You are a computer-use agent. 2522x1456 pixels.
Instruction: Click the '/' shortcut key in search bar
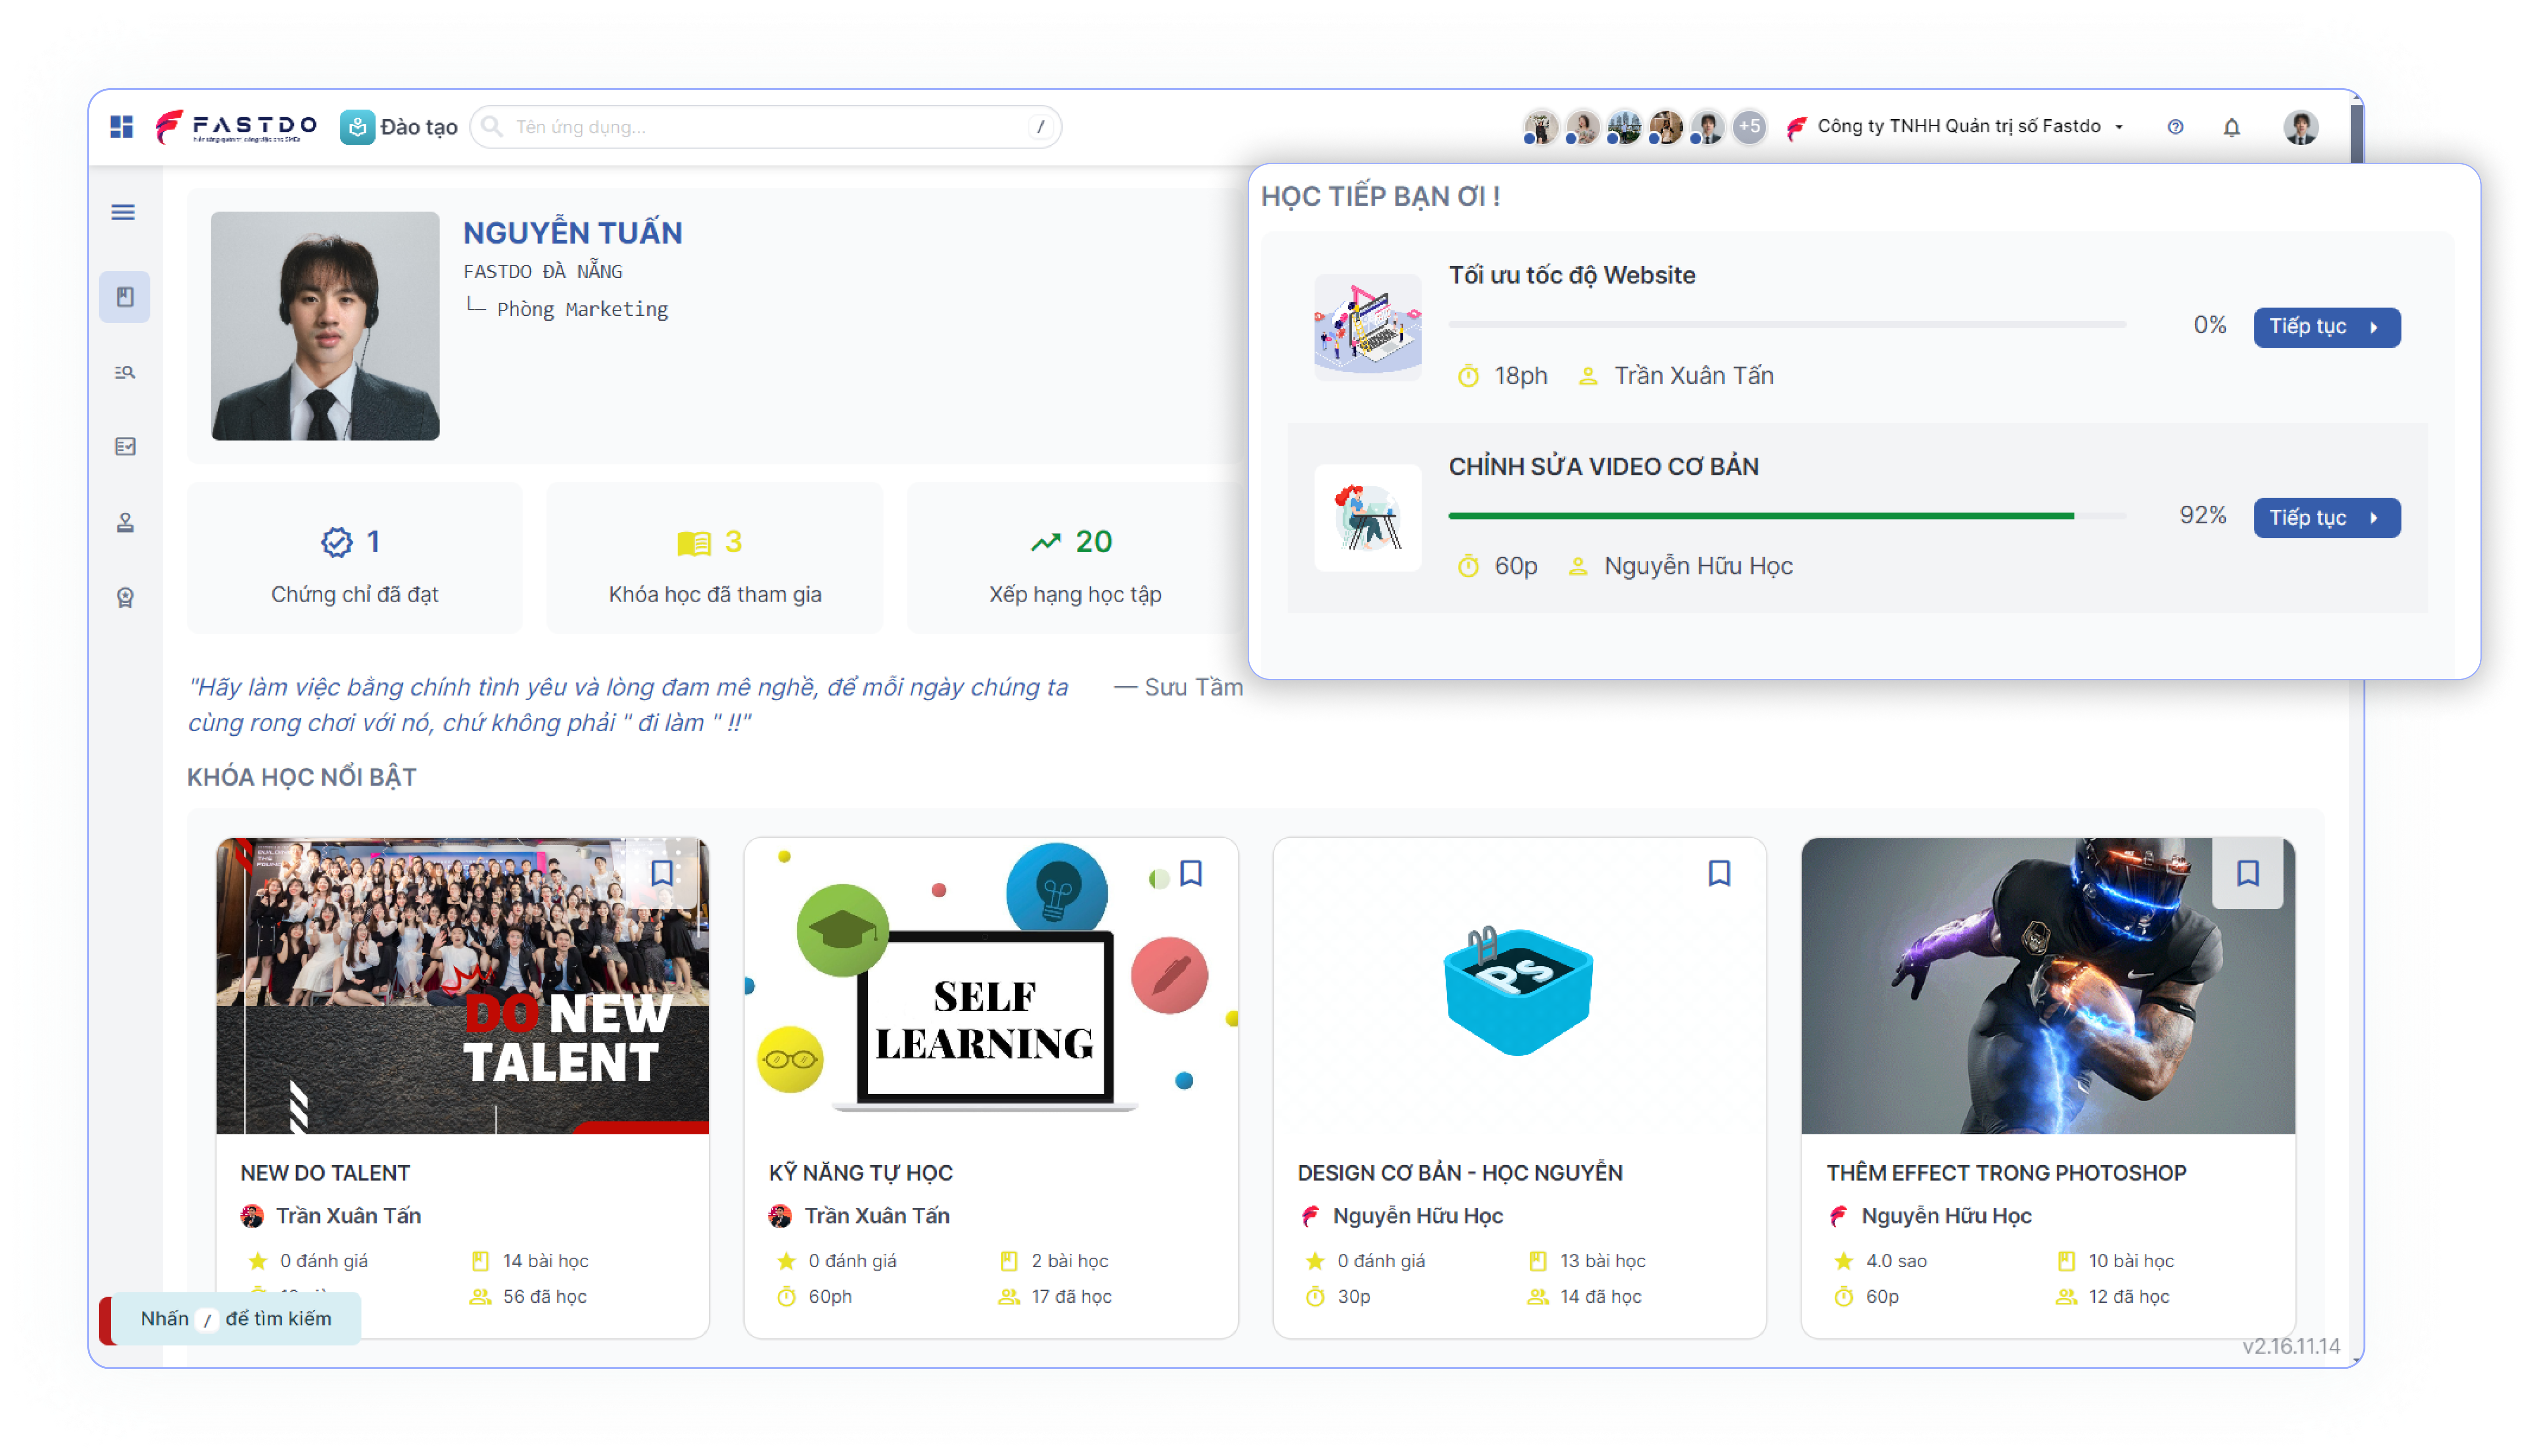click(x=1039, y=127)
